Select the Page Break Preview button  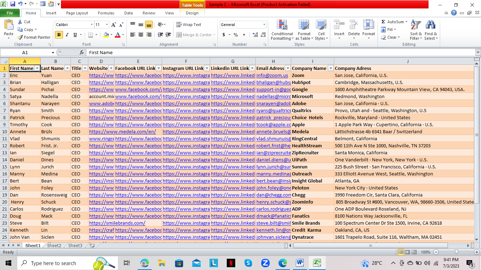pyautogui.click(x=414, y=252)
